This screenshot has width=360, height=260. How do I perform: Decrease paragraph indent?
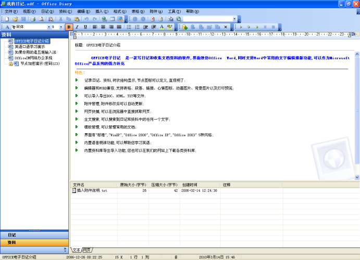click(145, 27)
